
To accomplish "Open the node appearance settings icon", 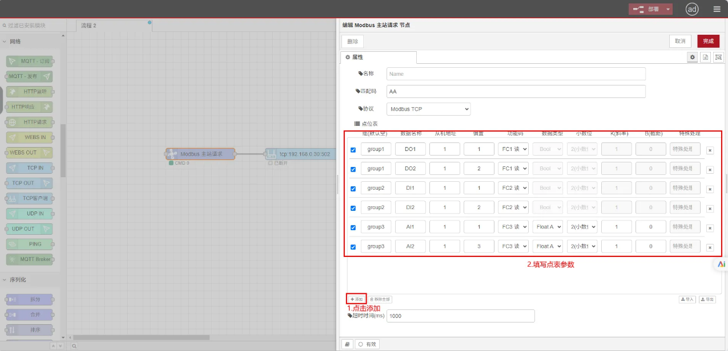I will click(x=718, y=58).
